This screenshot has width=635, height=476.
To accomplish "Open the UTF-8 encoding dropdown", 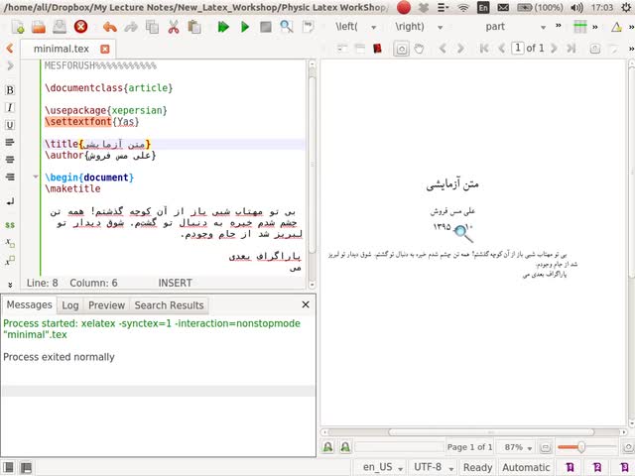I will [x=433, y=467].
